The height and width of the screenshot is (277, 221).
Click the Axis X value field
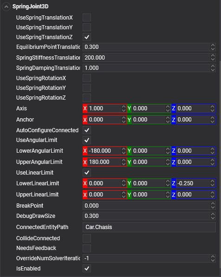coord(104,108)
